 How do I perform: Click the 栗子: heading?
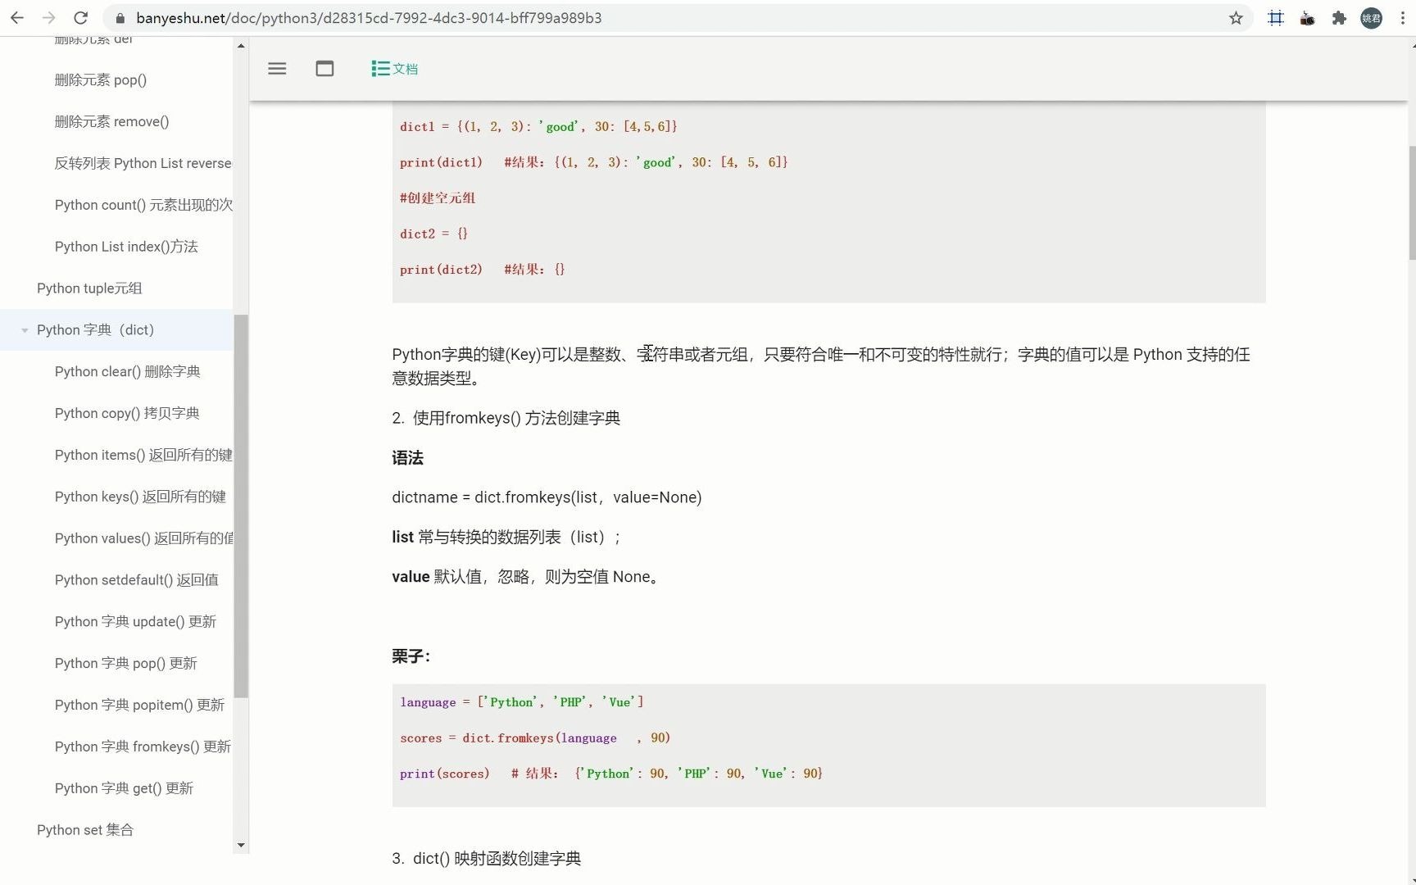411,656
